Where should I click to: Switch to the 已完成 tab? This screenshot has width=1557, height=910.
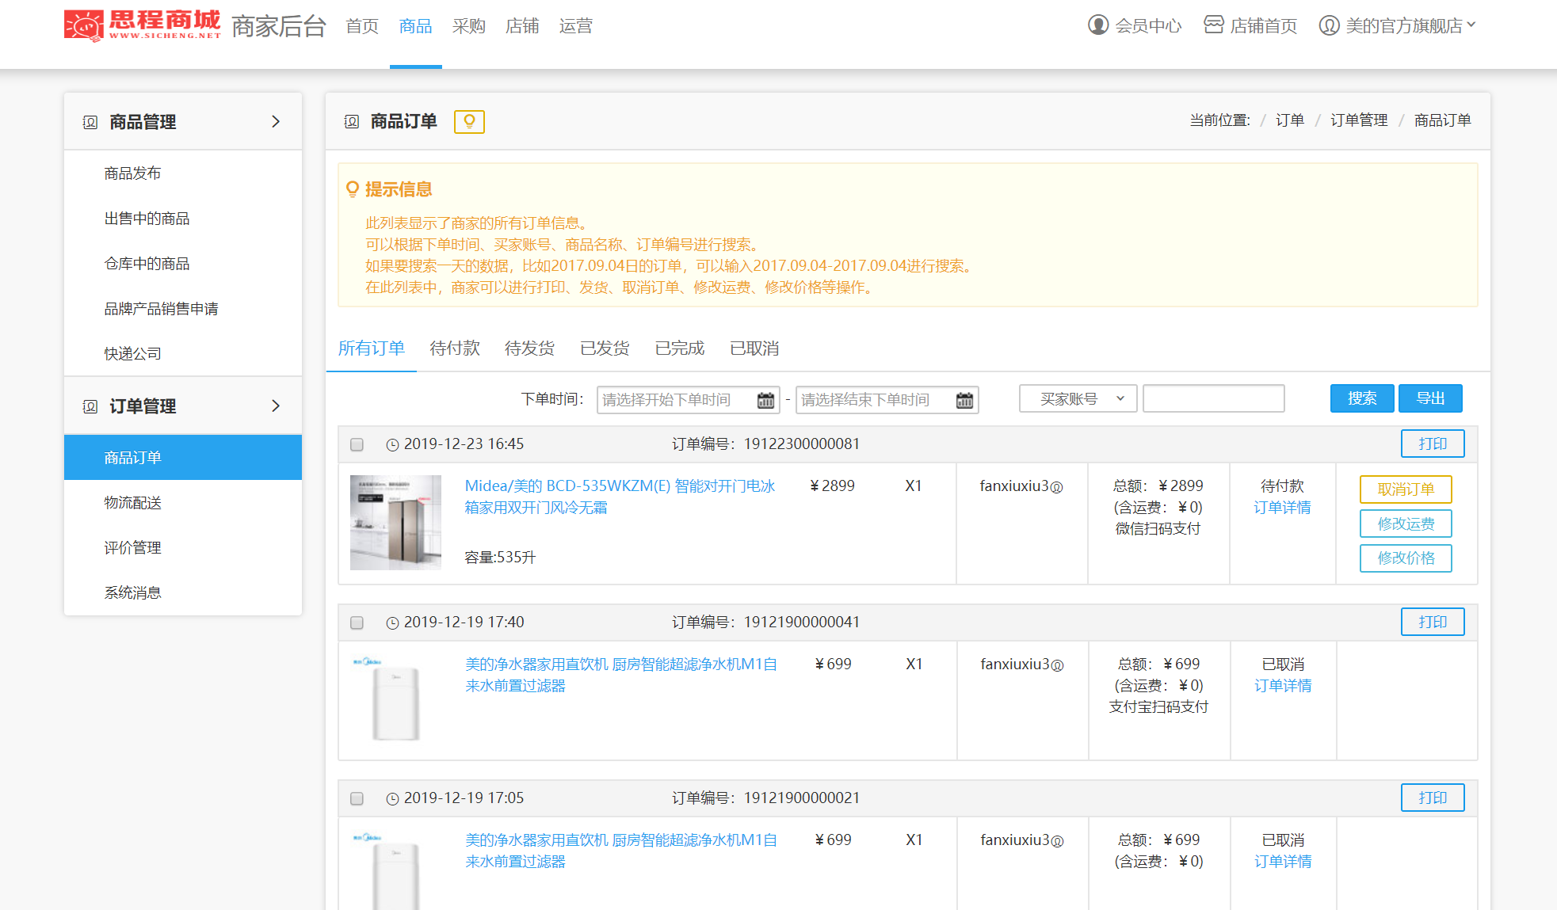click(x=680, y=348)
